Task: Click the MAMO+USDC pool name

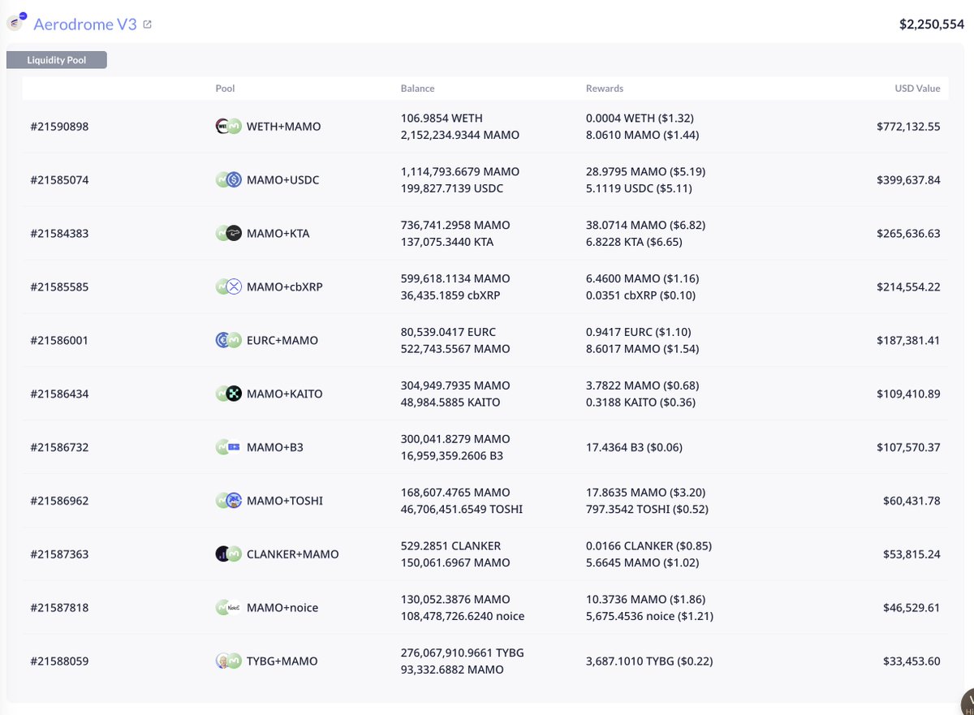Action: coord(283,180)
